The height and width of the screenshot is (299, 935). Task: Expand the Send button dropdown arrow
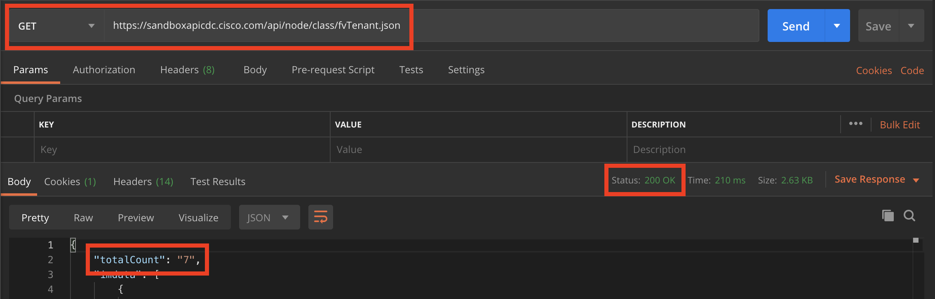pos(837,26)
